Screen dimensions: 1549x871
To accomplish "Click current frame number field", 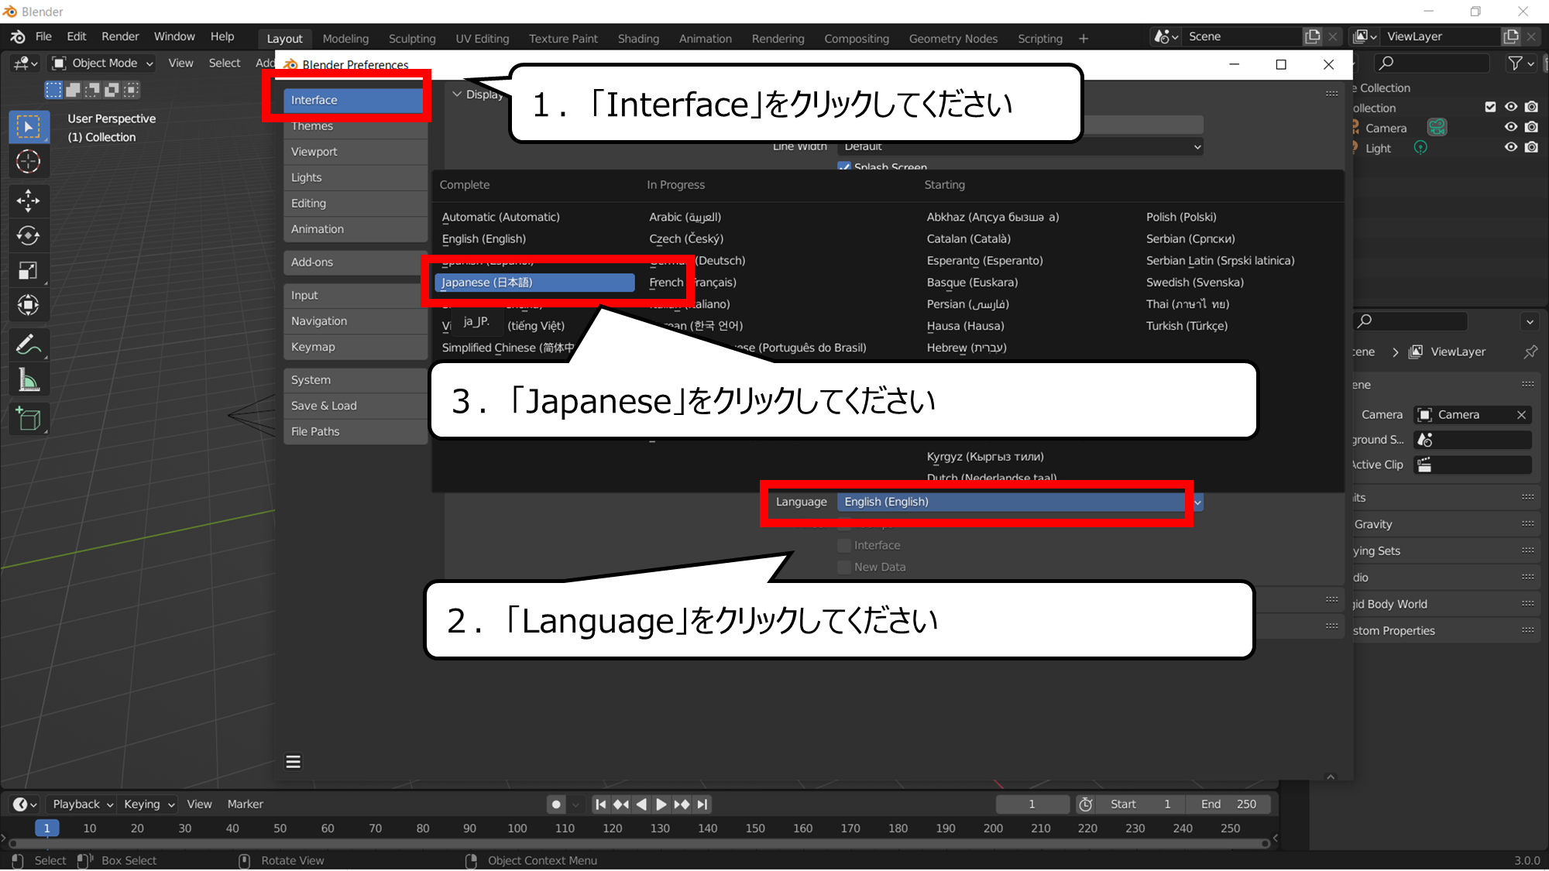I will click(x=1032, y=804).
